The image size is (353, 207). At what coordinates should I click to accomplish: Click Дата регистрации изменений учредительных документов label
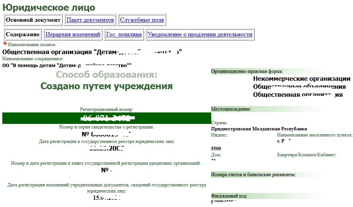pos(107,188)
